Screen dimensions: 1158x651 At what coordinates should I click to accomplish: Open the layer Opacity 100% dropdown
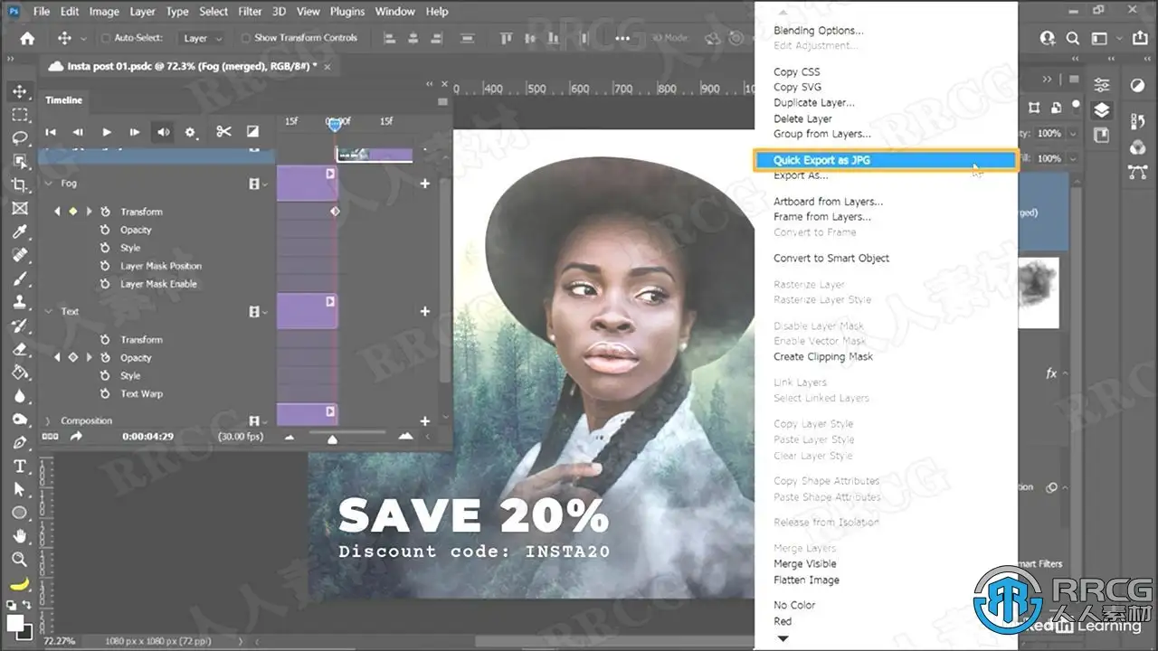(1072, 133)
